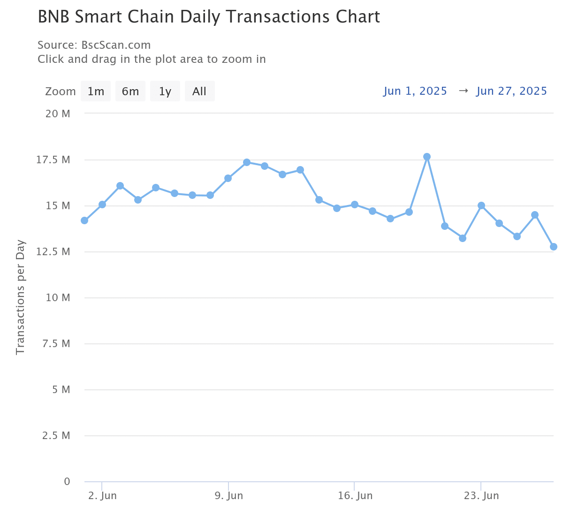Image resolution: width=563 pixels, height=516 pixels.
Task: Edit the Jun 1, 2025 start date
Action: point(415,91)
